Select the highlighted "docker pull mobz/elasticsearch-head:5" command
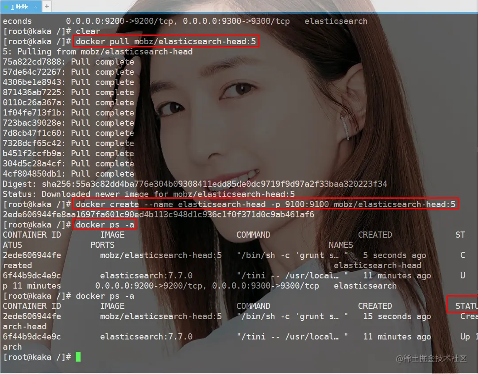The width and height of the screenshot is (478, 374). (x=166, y=41)
